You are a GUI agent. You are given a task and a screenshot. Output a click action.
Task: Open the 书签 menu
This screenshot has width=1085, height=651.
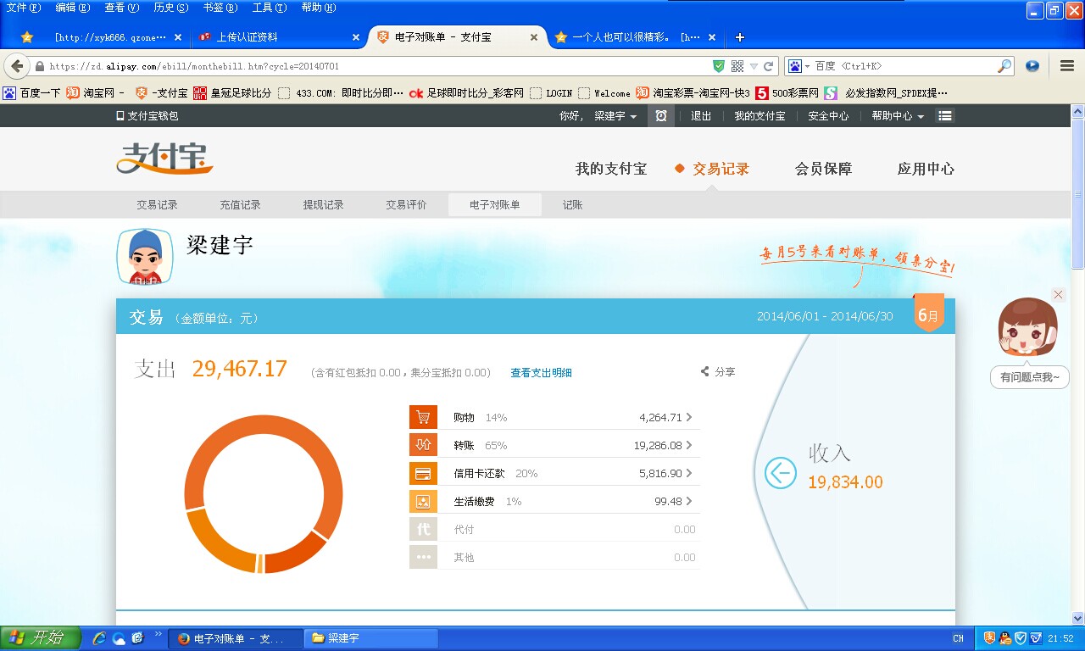click(x=220, y=8)
